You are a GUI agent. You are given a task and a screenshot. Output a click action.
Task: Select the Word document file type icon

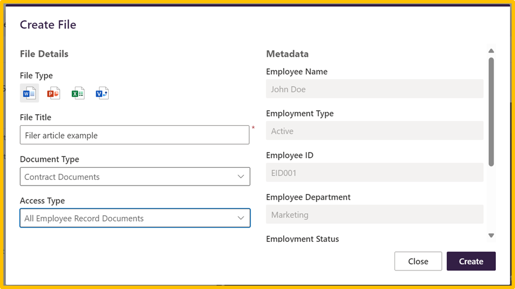(29, 93)
